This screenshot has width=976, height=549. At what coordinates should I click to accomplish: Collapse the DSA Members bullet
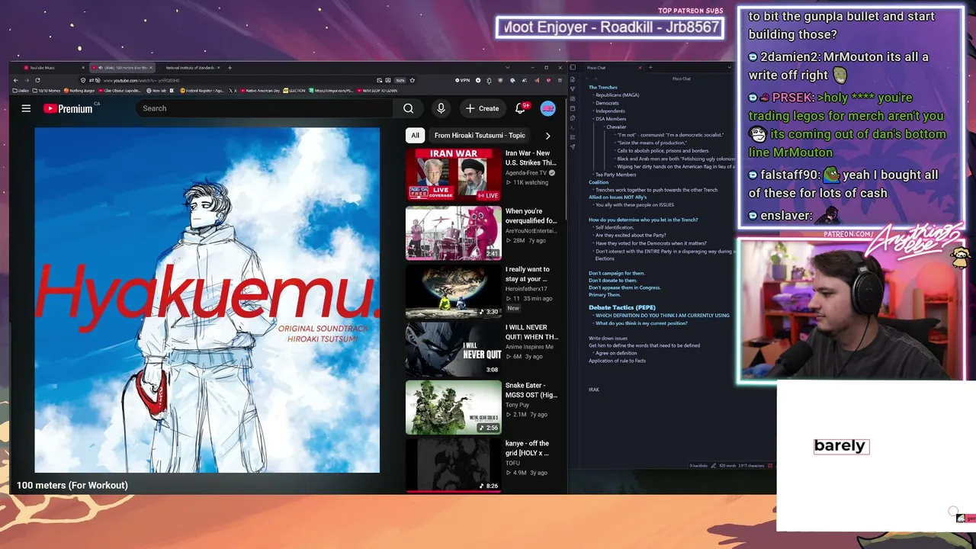[592, 119]
